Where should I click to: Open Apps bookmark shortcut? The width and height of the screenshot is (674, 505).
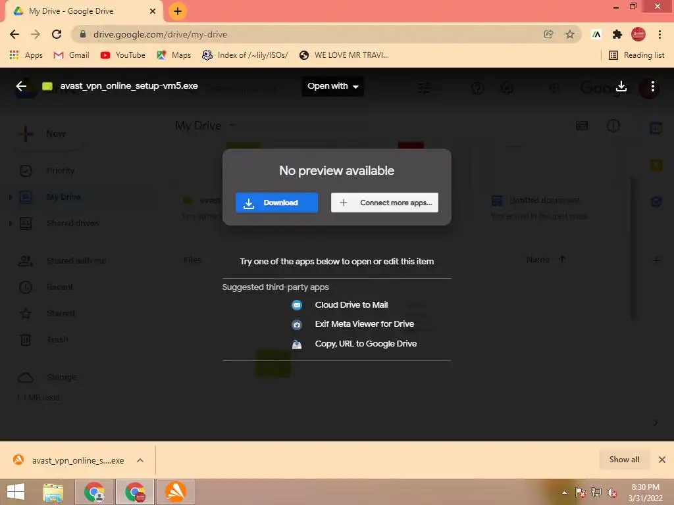click(26, 55)
